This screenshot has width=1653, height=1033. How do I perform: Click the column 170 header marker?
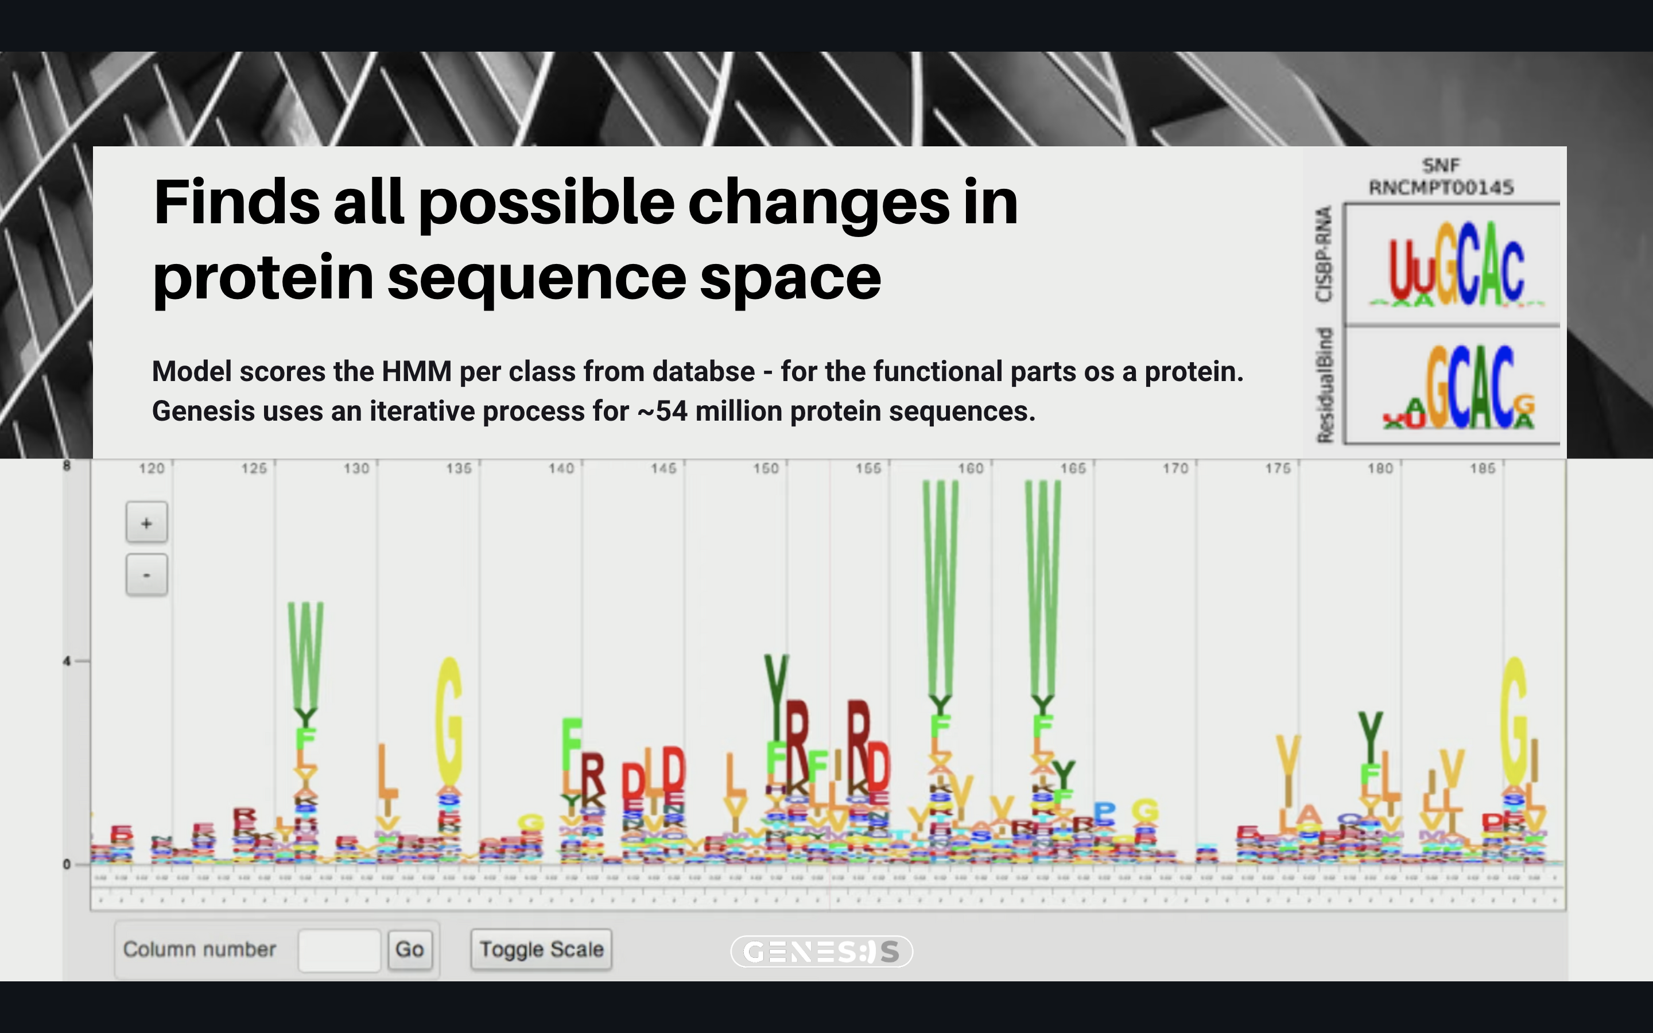[x=1175, y=469]
